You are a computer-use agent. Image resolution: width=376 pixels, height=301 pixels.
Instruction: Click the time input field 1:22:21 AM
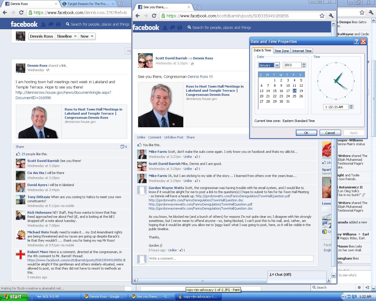(x=335, y=107)
